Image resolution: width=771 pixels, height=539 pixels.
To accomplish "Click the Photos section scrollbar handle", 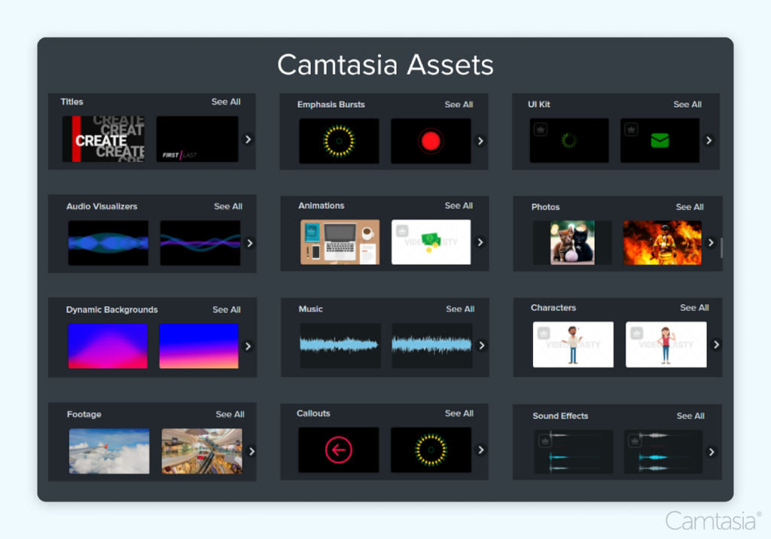I will click(x=721, y=248).
